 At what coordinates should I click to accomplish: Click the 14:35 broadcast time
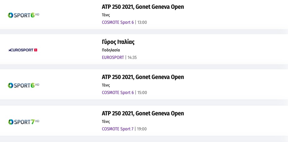[x=132, y=57]
